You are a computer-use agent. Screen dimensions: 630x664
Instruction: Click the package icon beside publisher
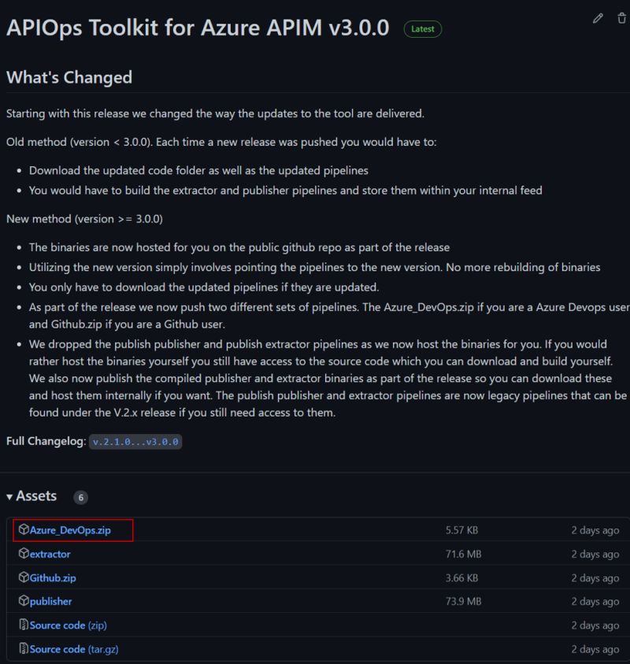click(24, 601)
